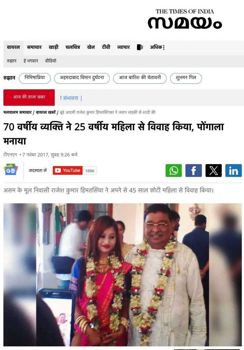Viewport: 244px width, 350px height.
Task: Select the हे भगवान sub-tab
Action: pyautogui.click(x=31, y=61)
